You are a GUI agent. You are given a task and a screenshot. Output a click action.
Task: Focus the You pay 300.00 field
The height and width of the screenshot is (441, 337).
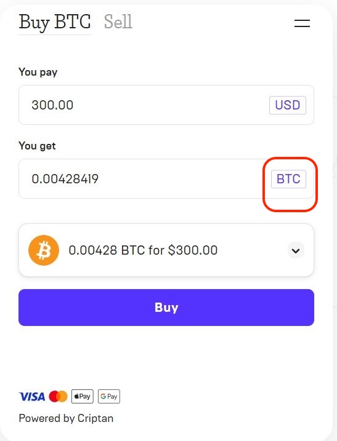[x=166, y=105]
